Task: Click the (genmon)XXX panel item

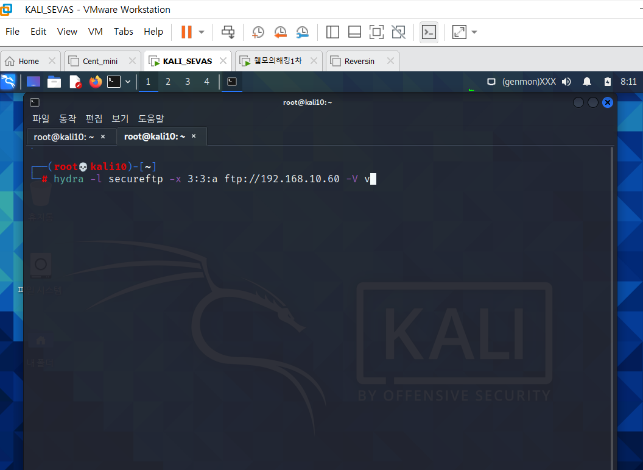Action: (529, 82)
